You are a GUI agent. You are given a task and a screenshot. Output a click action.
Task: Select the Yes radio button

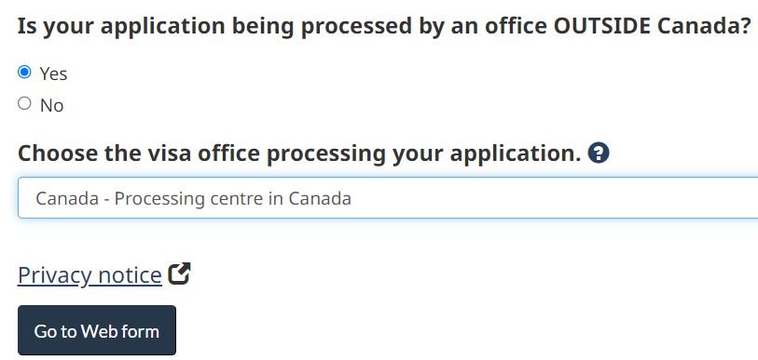pos(24,73)
